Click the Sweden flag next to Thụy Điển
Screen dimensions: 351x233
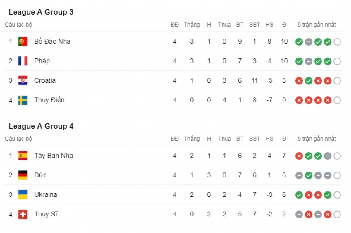click(23, 100)
